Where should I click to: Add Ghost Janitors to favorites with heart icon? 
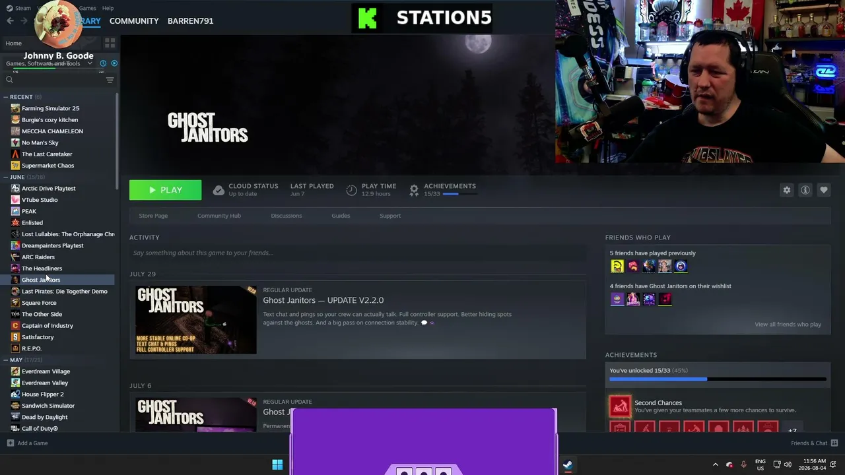tap(824, 190)
